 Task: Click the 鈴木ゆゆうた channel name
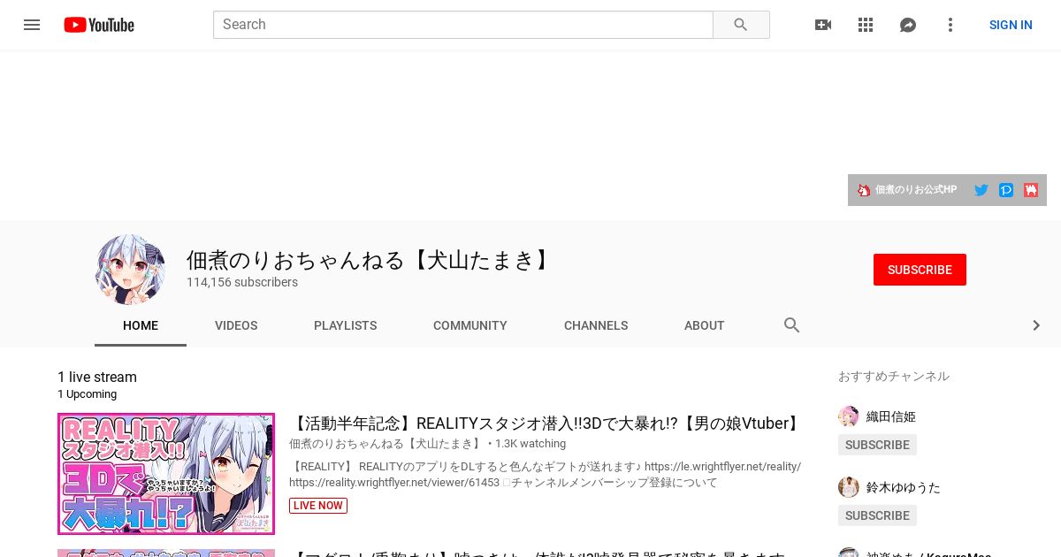click(x=904, y=487)
